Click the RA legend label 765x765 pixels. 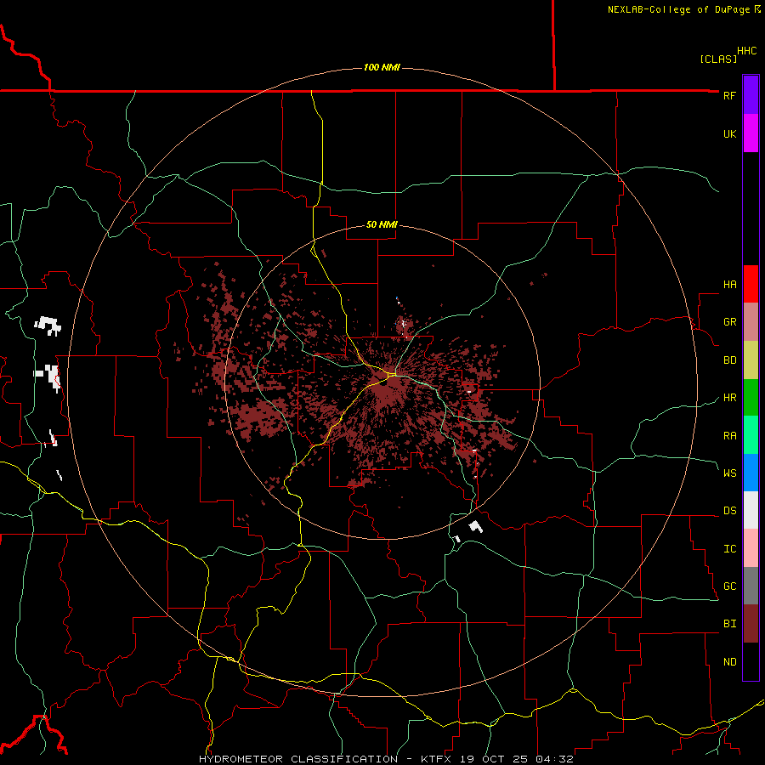[x=729, y=436]
